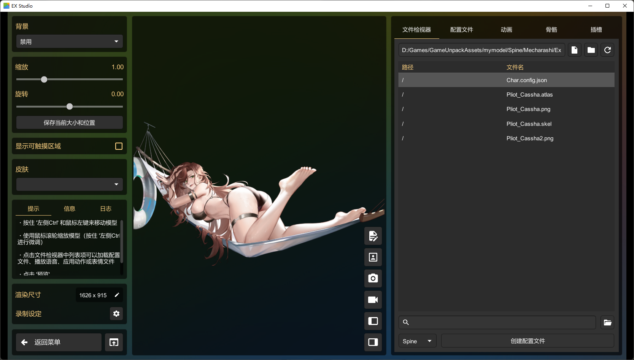
Task: Click the directory path input field
Action: tap(482, 50)
